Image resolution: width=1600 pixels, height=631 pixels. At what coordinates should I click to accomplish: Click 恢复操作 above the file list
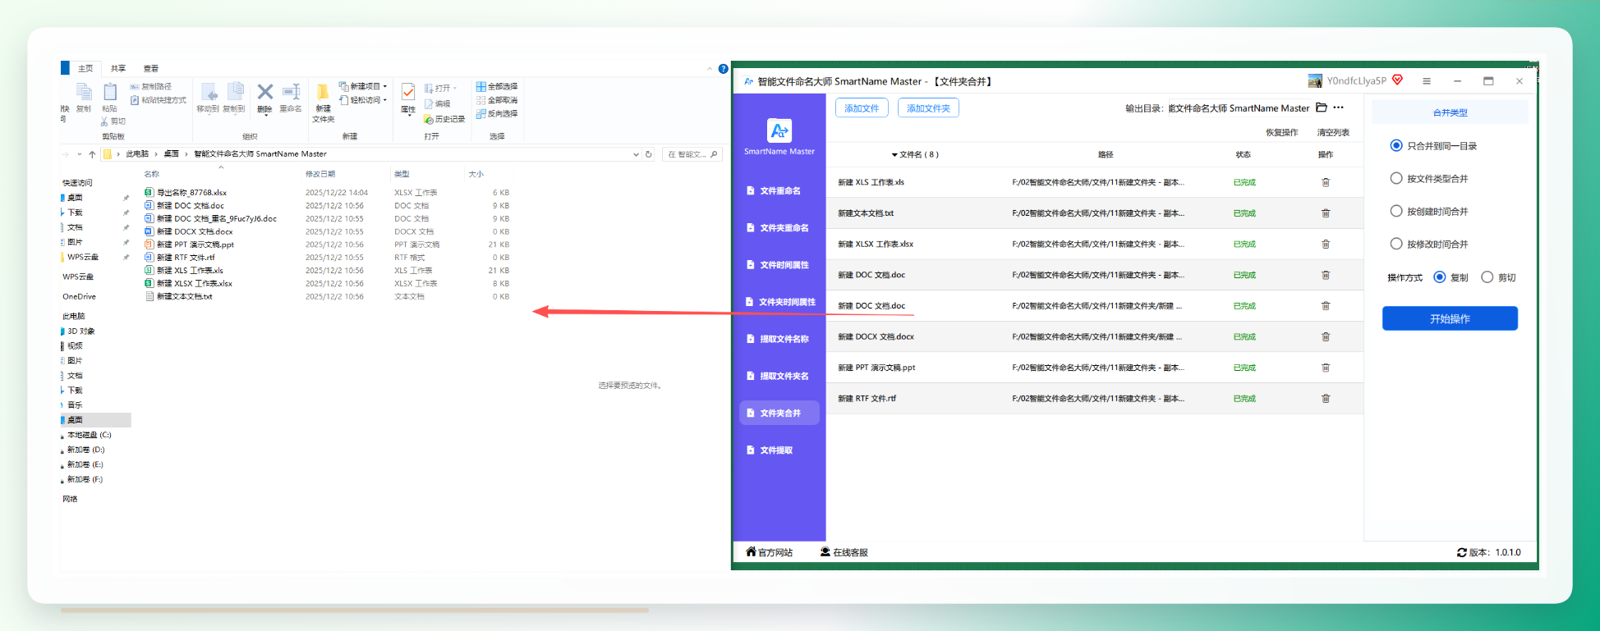[1281, 132]
